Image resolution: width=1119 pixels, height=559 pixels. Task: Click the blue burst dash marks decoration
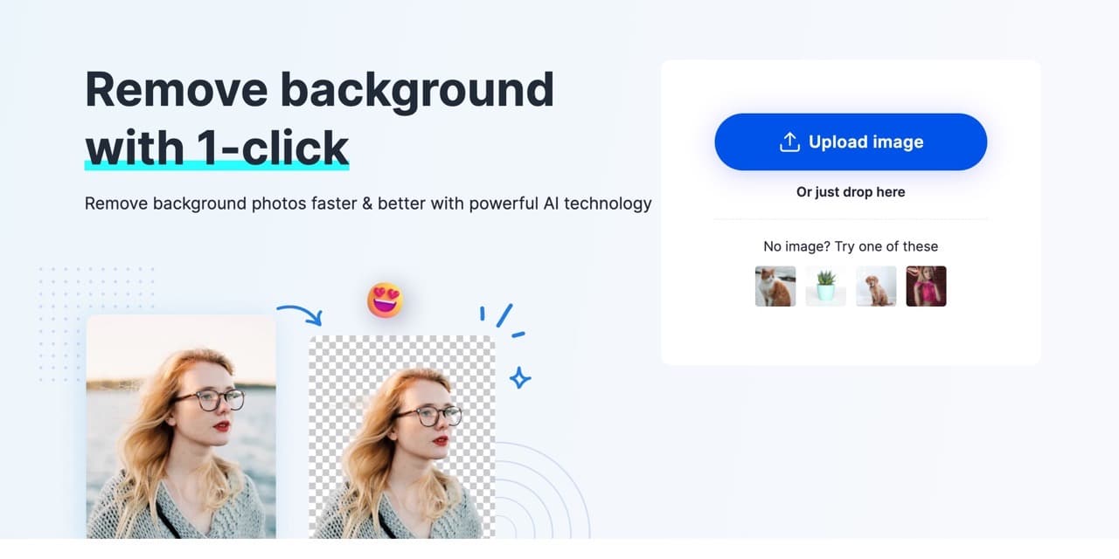click(x=503, y=321)
